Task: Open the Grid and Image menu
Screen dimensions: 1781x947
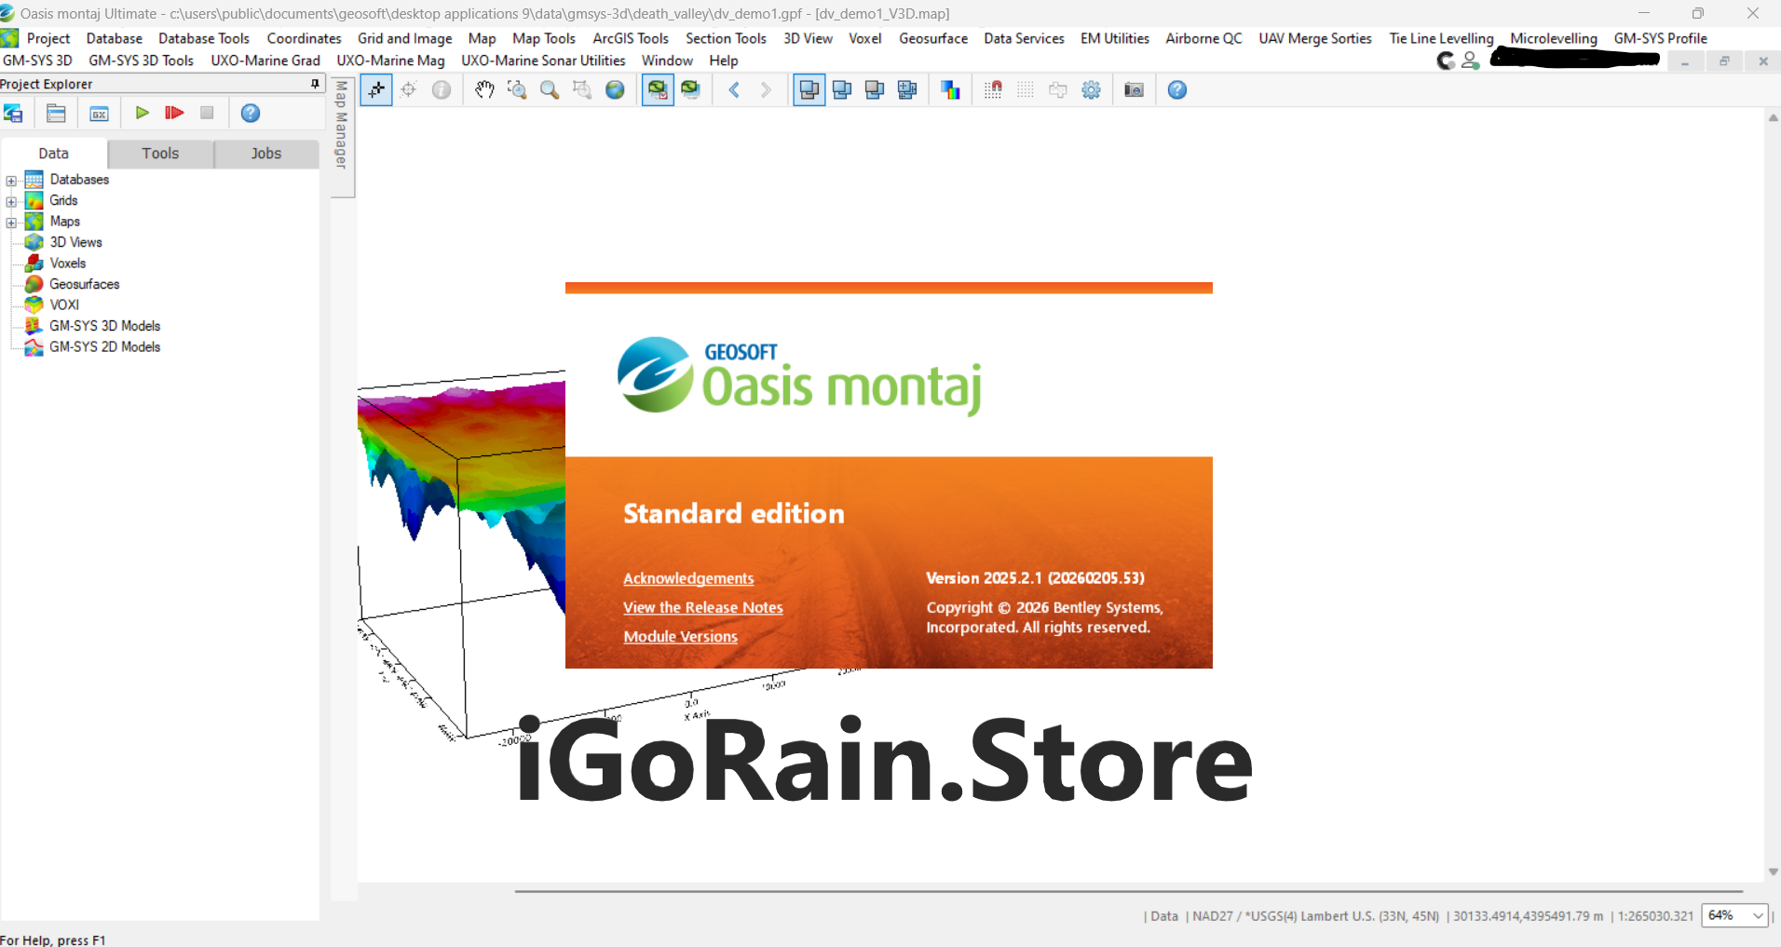Action: coord(404,38)
